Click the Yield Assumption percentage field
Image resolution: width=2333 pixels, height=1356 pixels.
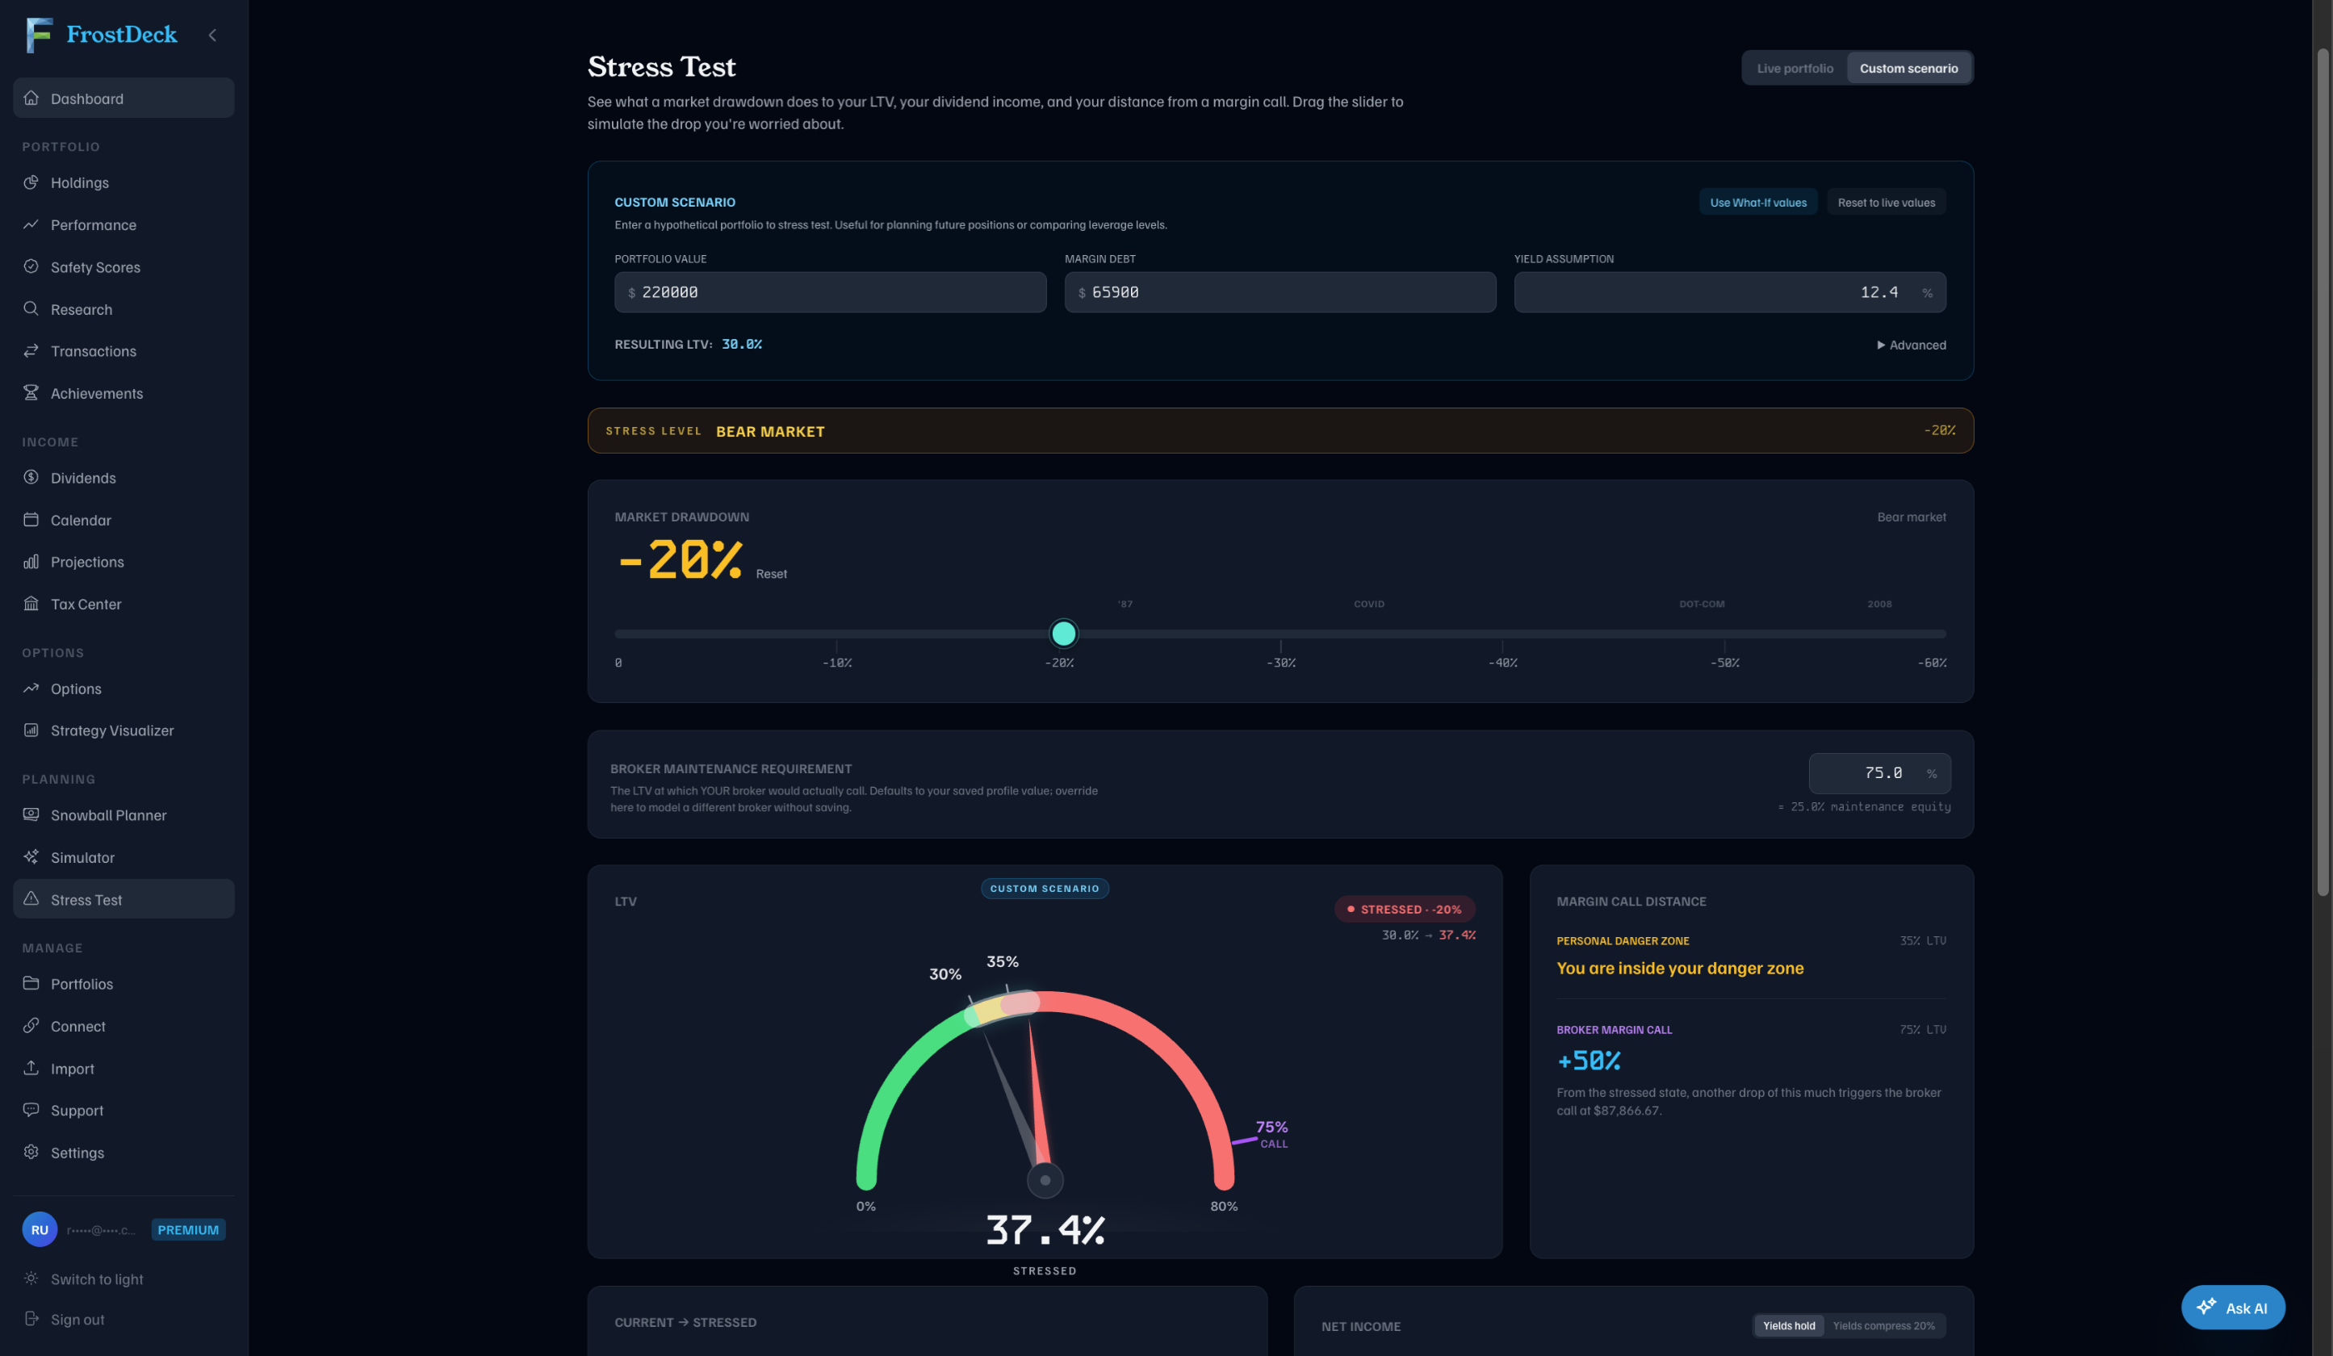tap(1729, 292)
